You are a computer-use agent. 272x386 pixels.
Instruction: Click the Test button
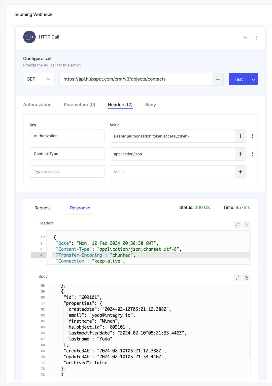(239, 79)
